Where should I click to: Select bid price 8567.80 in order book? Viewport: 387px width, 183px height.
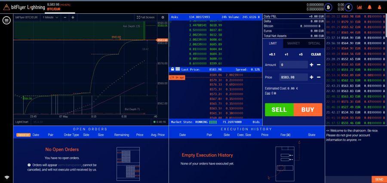[215, 99]
